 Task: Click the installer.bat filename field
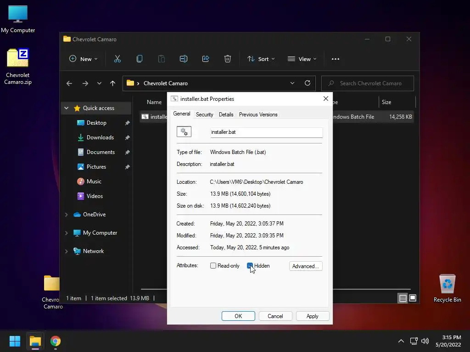pyautogui.click(x=267, y=132)
